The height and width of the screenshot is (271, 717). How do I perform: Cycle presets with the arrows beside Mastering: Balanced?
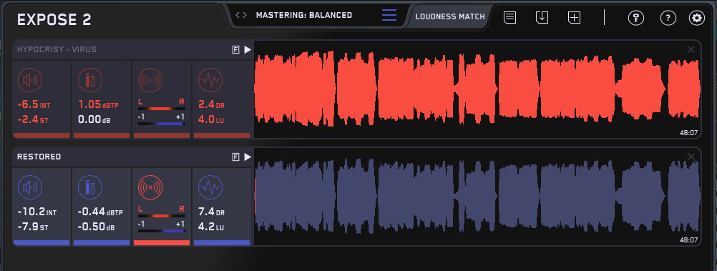pos(241,15)
